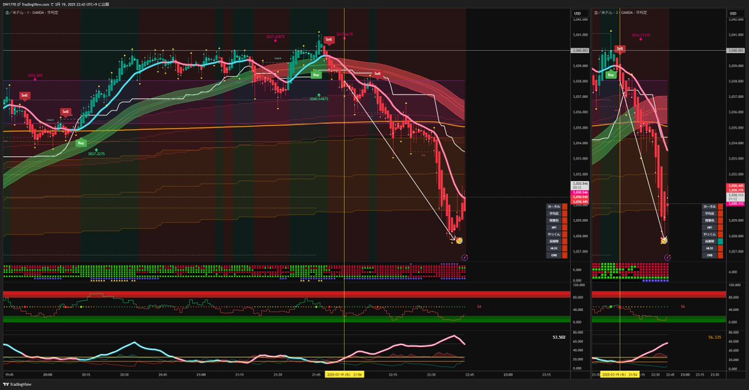This screenshot has width=749, height=390.
Task: Click the lightning bolt icon on the 1-minute chart
Action: pos(464,256)
